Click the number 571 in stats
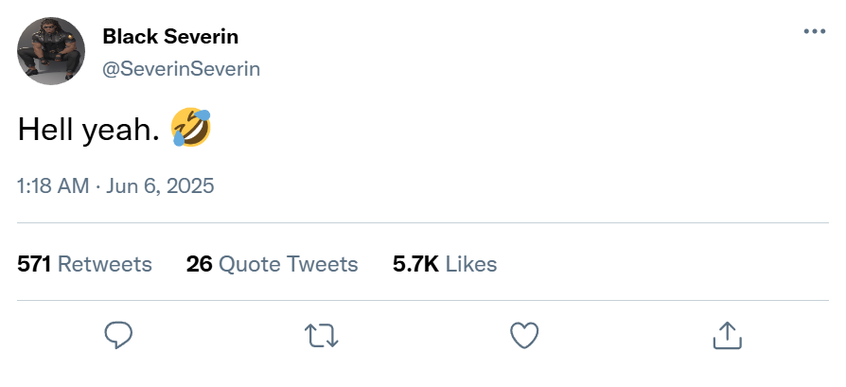This screenshot has height=387, width=846. tap(34, 264)
